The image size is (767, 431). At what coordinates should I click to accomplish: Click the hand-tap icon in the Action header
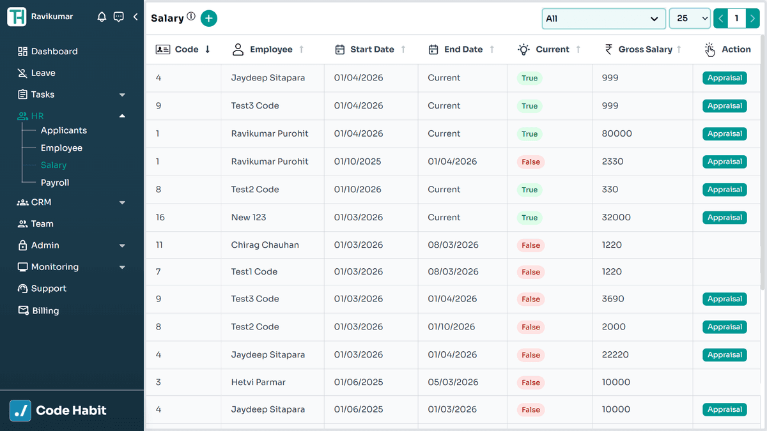pos(710,50)
